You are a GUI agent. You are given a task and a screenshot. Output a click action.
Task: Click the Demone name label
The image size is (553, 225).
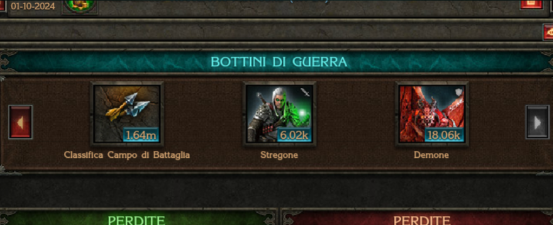[x=431, y=155]
